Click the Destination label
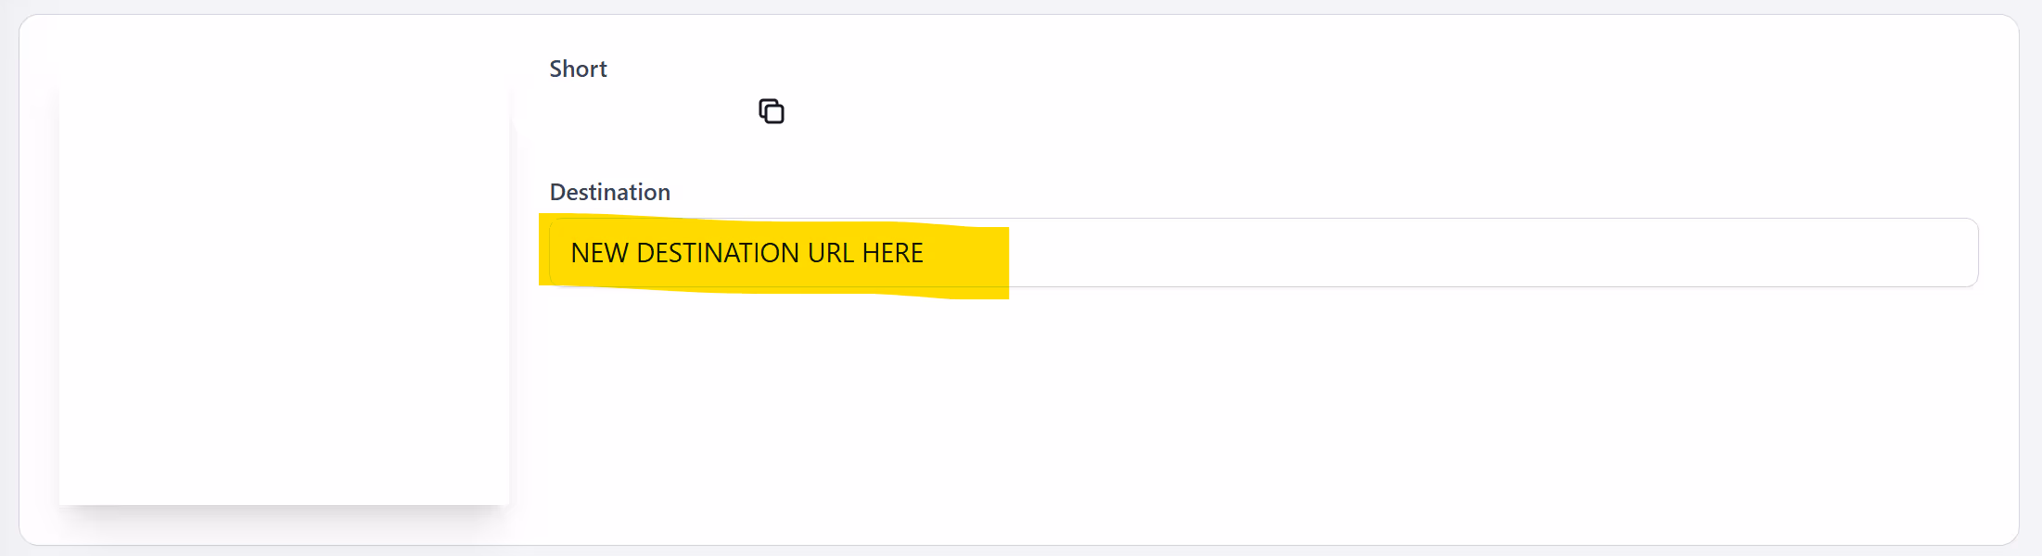This screenshot has width=2042, height=556. point(609,192)
